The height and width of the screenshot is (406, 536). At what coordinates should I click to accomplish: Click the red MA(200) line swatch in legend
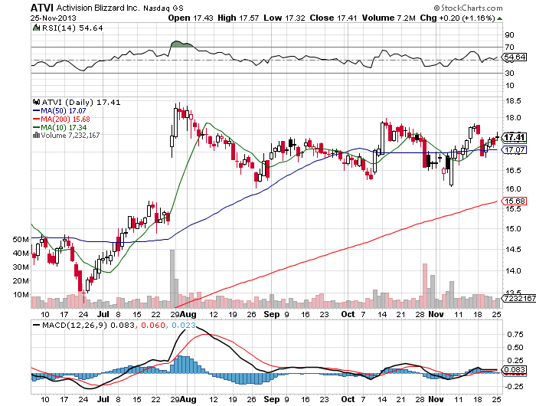pyautogui.click(x=36, y=119)
